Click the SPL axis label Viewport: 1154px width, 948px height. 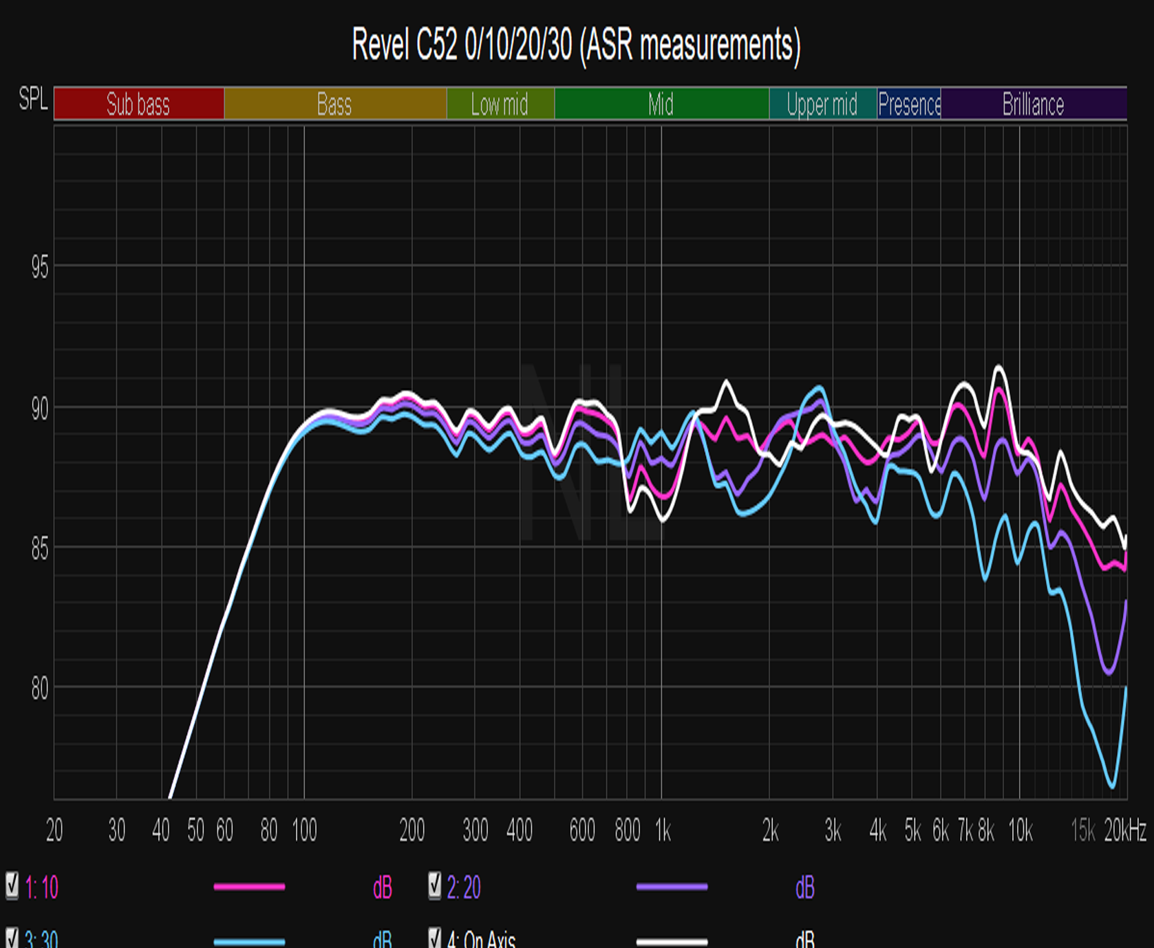pos(33,100)
